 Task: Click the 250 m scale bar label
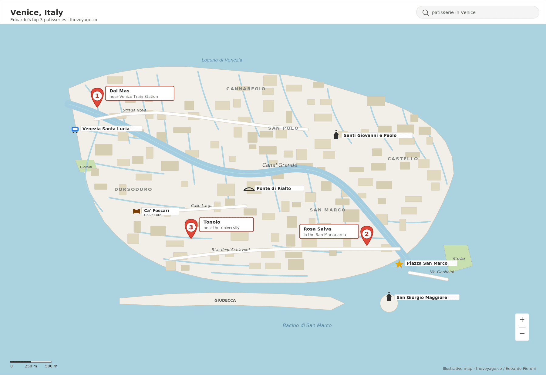click(31, 366)
